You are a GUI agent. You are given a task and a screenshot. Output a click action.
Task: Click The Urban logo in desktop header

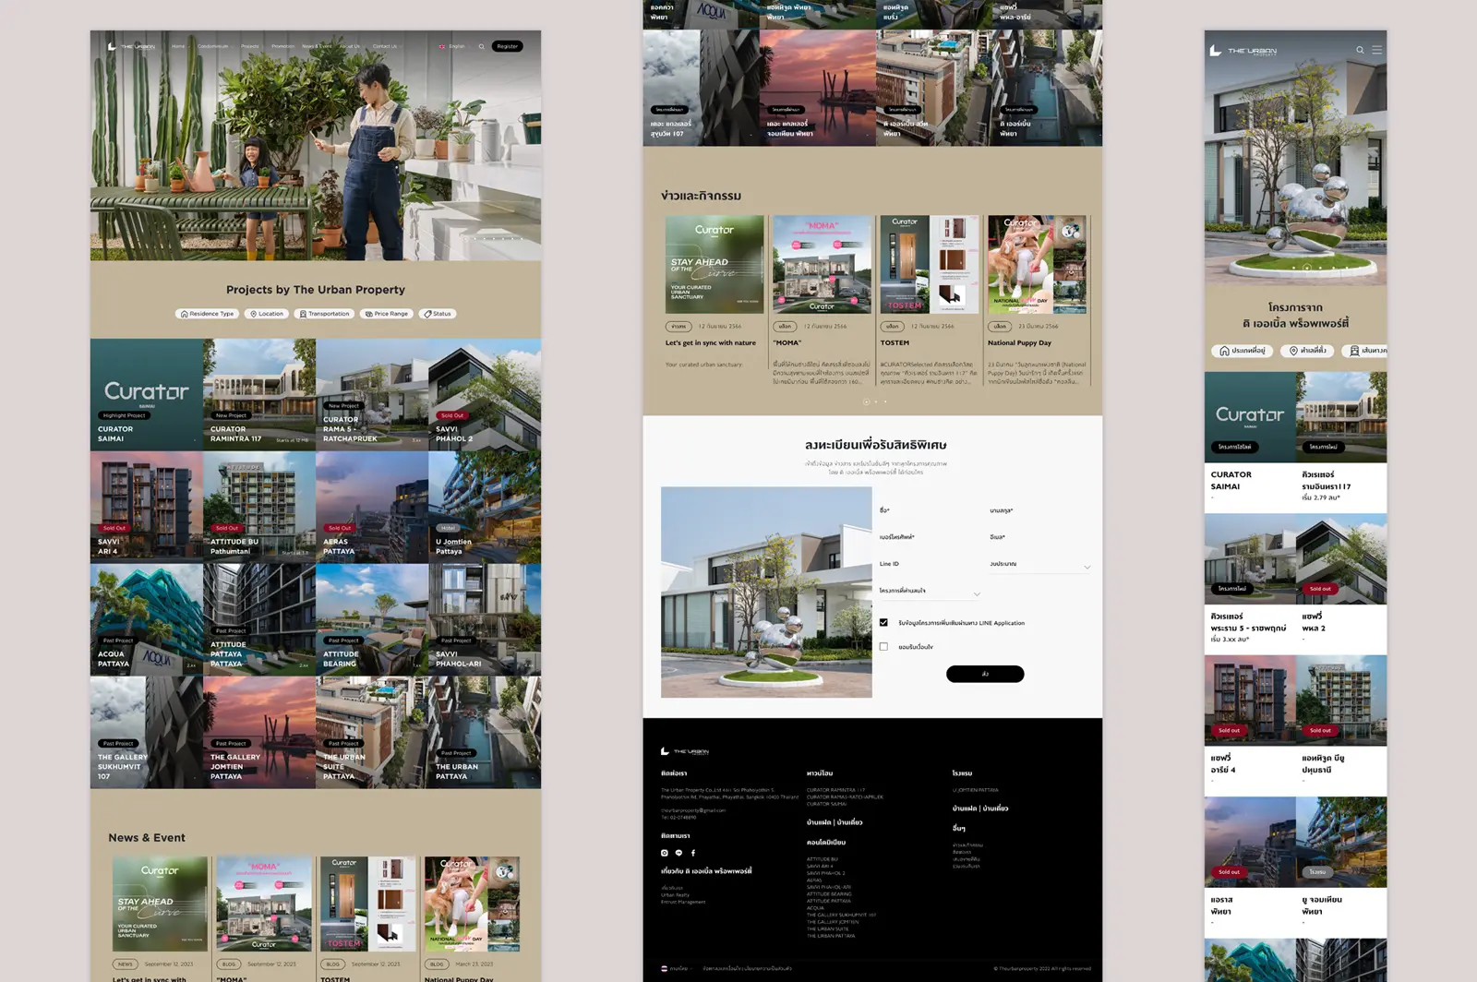(131, 46)
